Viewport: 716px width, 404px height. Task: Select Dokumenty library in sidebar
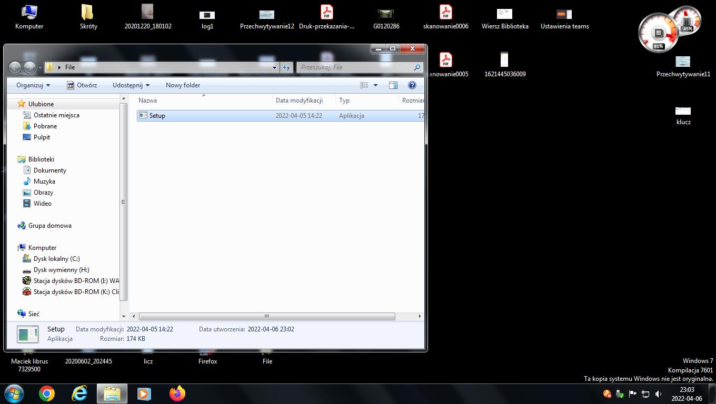click(x=49, y=170)
